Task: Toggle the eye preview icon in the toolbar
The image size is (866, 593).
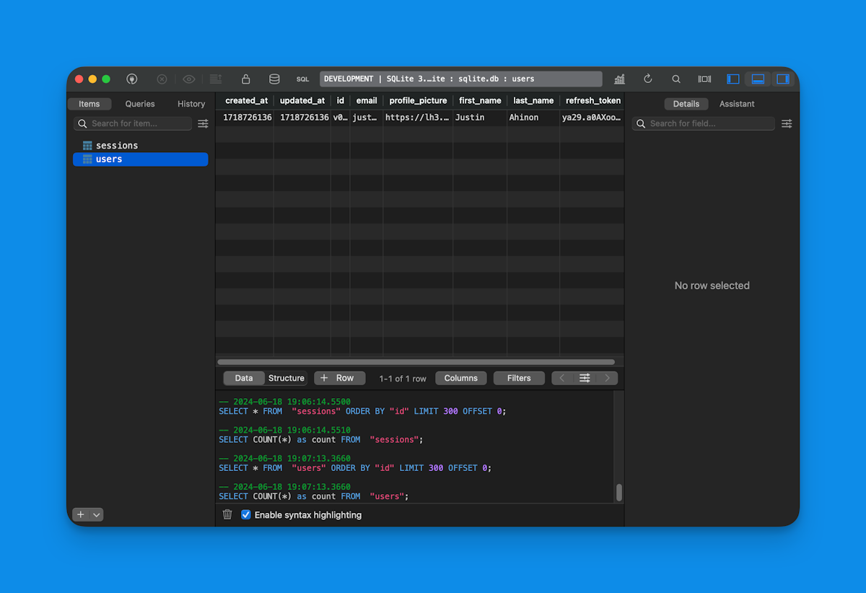Action: 189,79
